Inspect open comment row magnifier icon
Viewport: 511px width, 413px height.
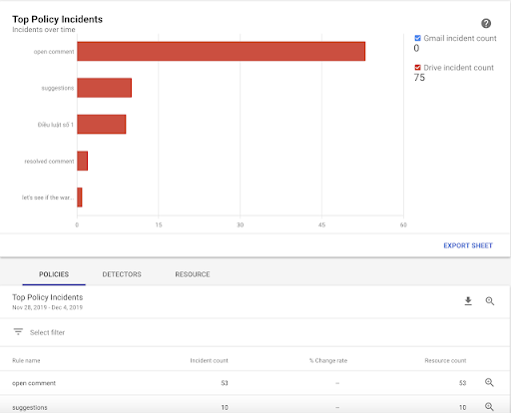[x=489, y=382]
